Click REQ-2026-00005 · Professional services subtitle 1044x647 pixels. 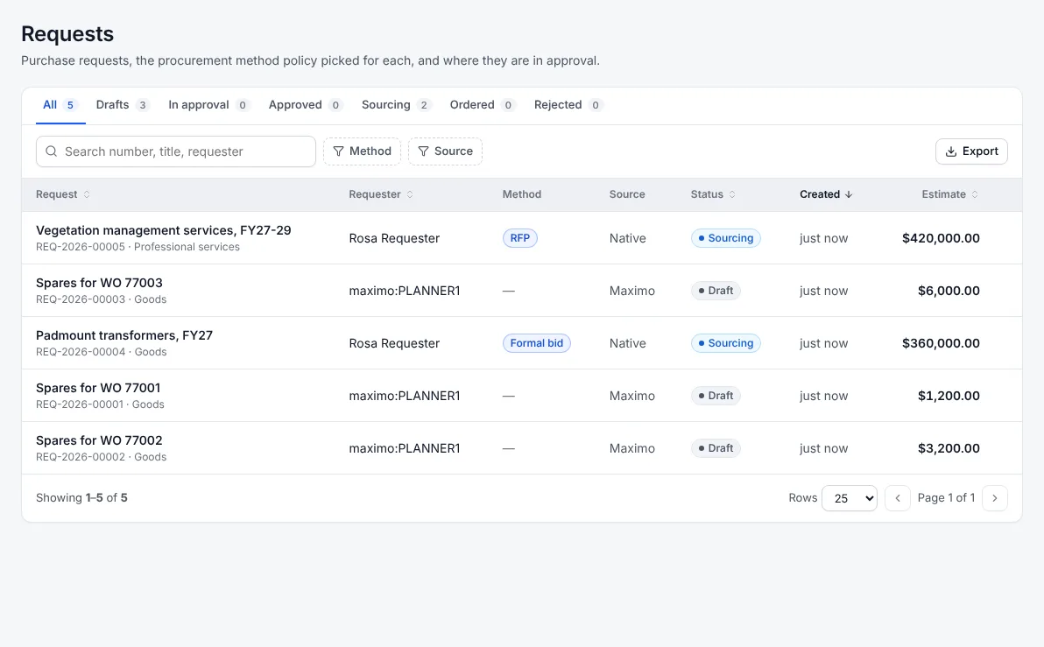(138, 247)
